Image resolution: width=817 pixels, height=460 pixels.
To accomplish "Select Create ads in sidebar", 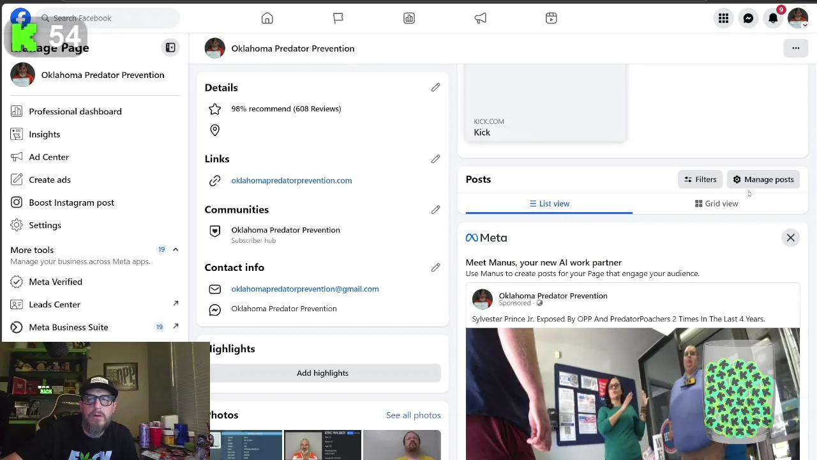I will point(50,180).
